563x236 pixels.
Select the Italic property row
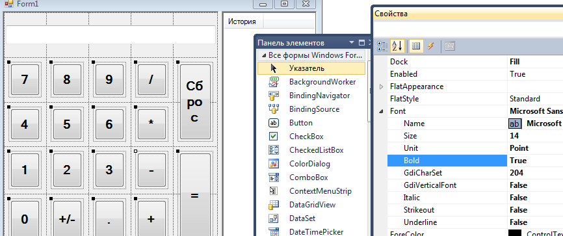[x=475, y=198]
